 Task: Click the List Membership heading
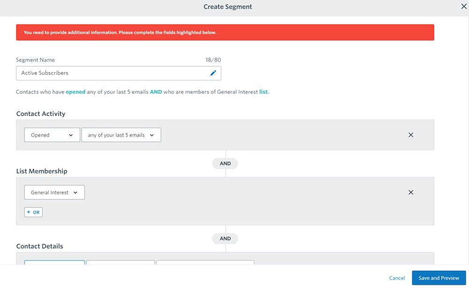coord(42,171)
